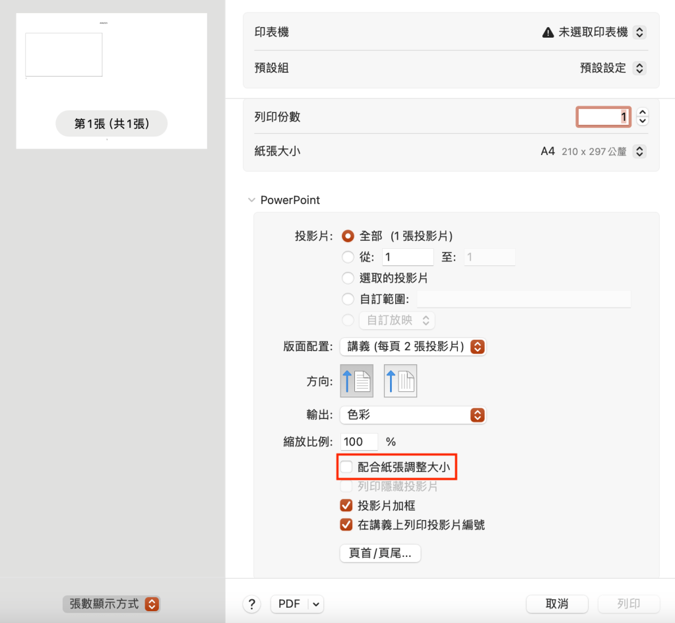Select portrait orientation icon
The image size is (675, 623).
356,381
